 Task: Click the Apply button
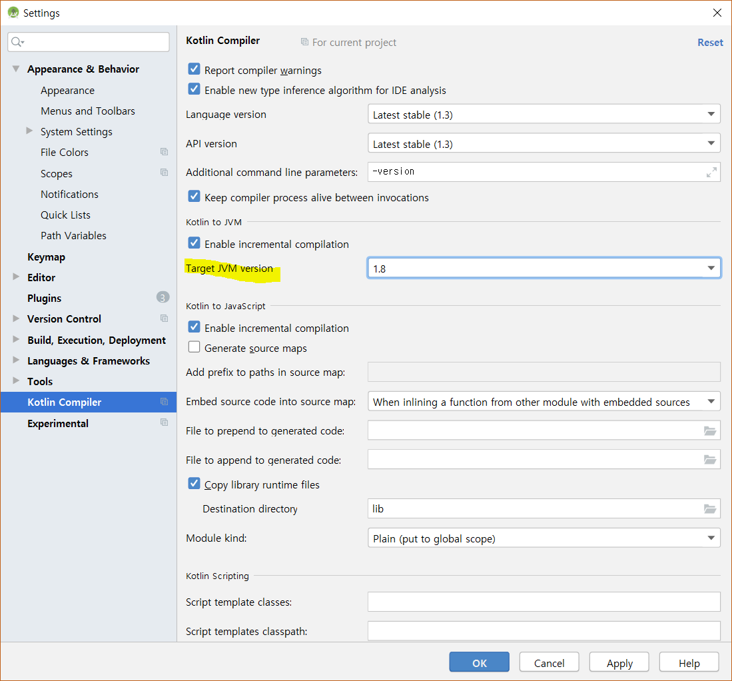pyautogui.click(x=619, y=662)
